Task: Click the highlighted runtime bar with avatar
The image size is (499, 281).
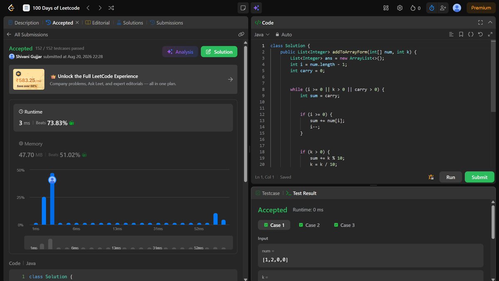Action: (x=52, y=199)
